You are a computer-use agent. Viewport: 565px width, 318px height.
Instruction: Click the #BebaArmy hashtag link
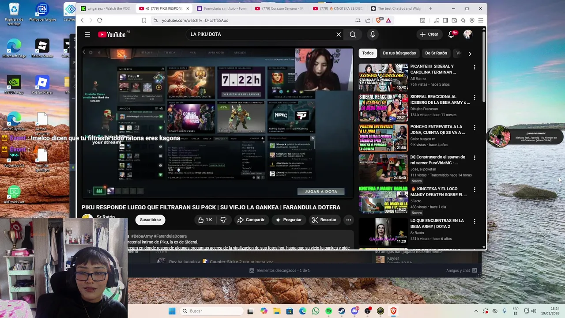tap(142, 236)
